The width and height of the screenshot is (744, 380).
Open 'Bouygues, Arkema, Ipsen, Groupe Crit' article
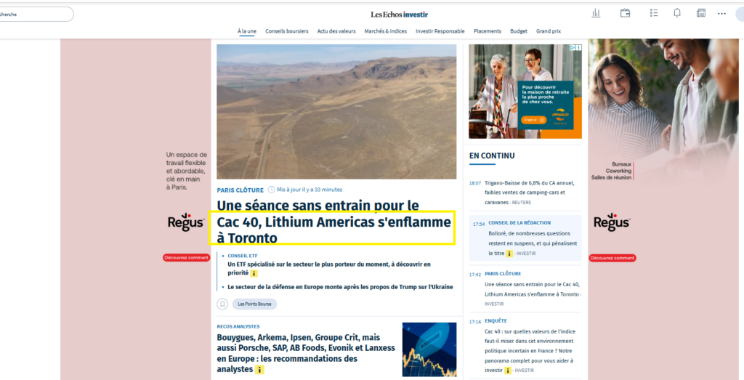coord(306,353)
